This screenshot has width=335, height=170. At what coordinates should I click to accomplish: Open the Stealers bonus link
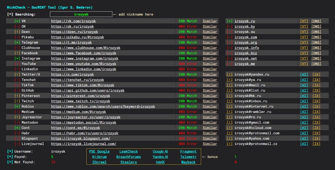click(x=129, y=162)
